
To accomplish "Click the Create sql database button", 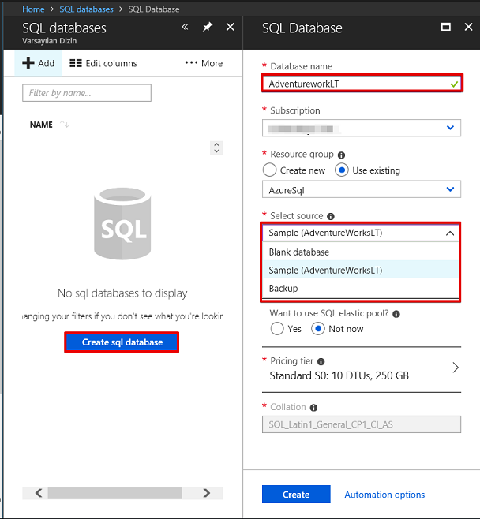I will click(122, 342).
